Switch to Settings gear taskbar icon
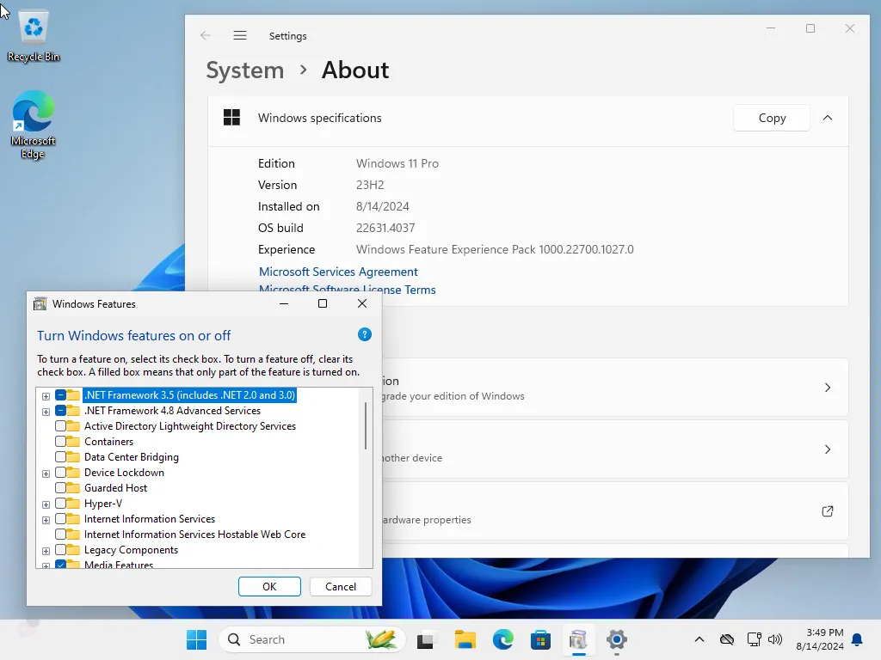This screenshot has height=660, width=881. point(616,639)
